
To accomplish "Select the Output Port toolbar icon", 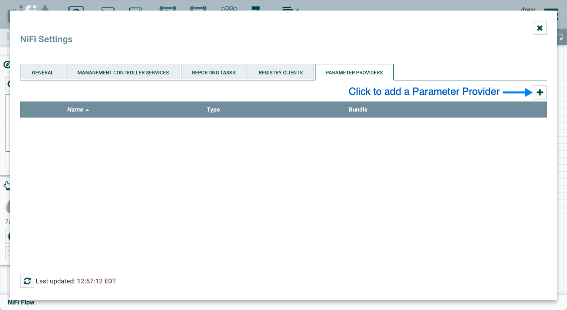I will point(135,8).
